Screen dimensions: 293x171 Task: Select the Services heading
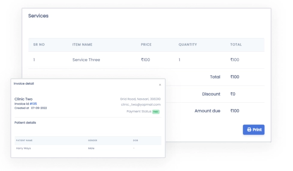[x=38, y=16]
